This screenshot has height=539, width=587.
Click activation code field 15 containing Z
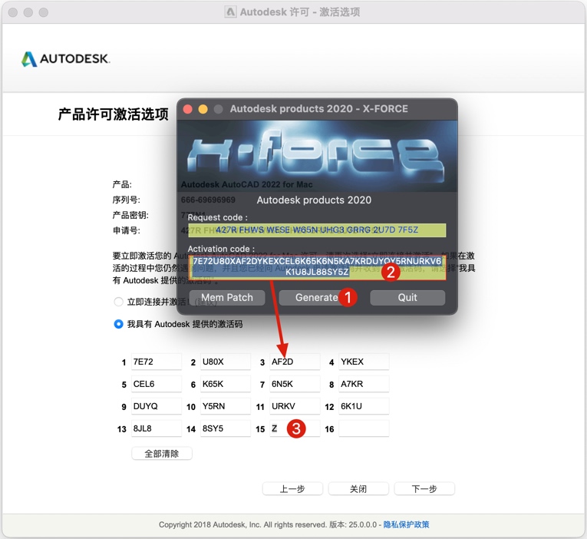pos(295,428)
